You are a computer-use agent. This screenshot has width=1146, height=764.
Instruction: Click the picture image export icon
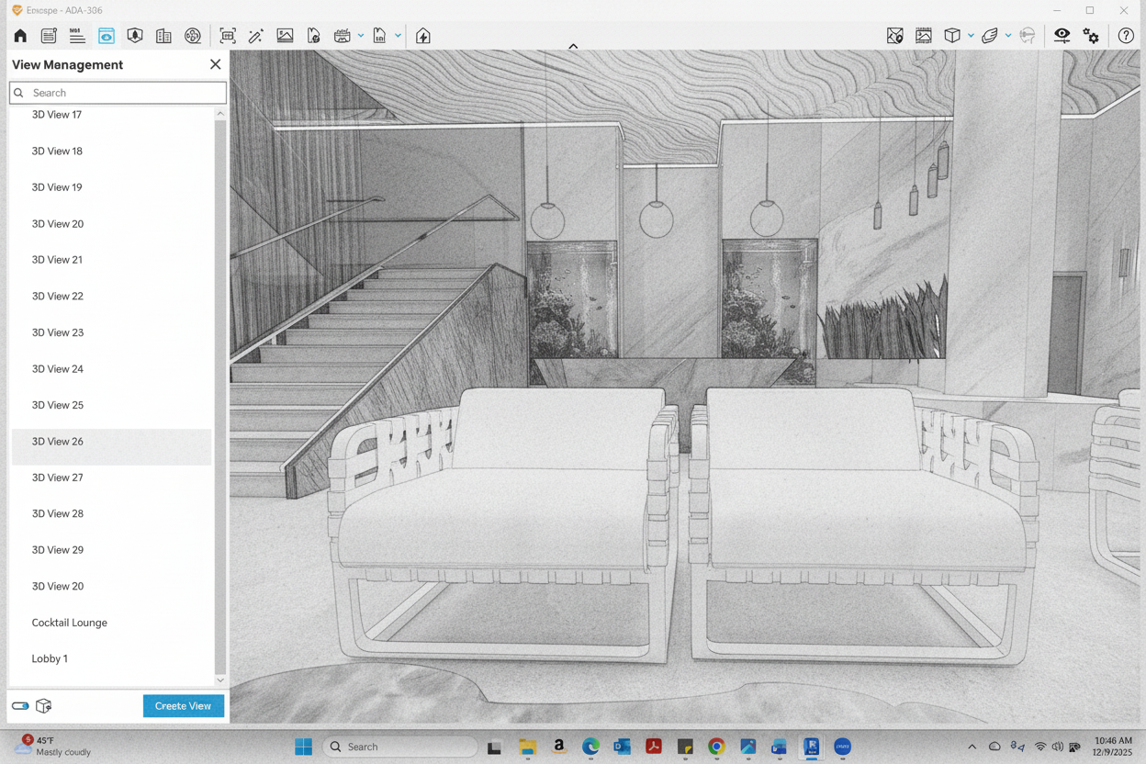point(285,36)
